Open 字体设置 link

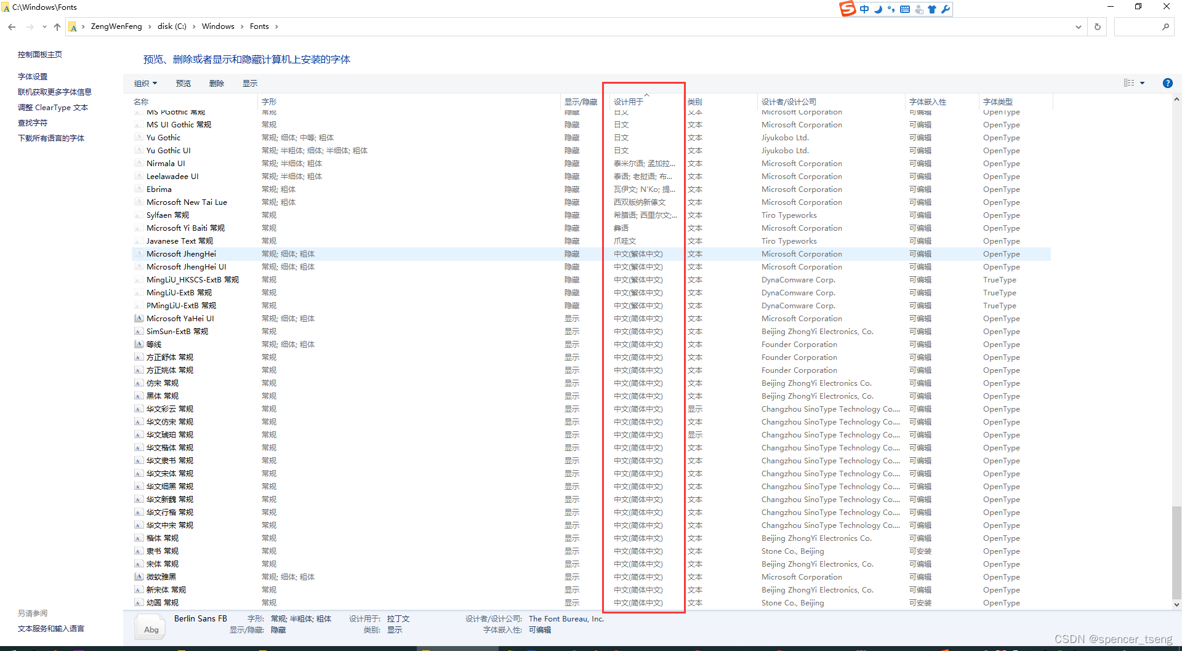click(x=33, y=76)
